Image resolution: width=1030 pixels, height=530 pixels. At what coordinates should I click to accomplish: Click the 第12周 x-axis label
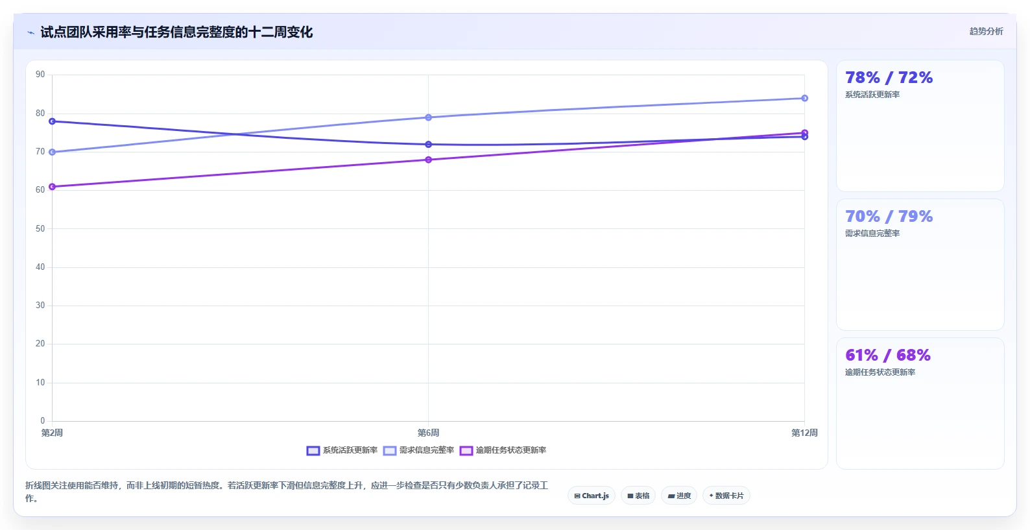pos(804,433)
